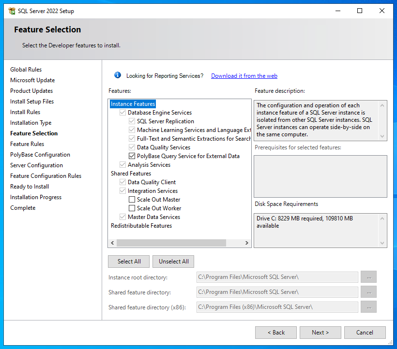The width and height of the screenshot is (397, 349).
Task: Select the Feature Configuration Rules step
Action: [x=46, y=176]
